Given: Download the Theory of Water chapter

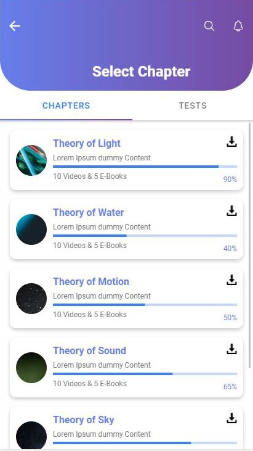Looking at the screenshot, I should [x=231, y=211].
